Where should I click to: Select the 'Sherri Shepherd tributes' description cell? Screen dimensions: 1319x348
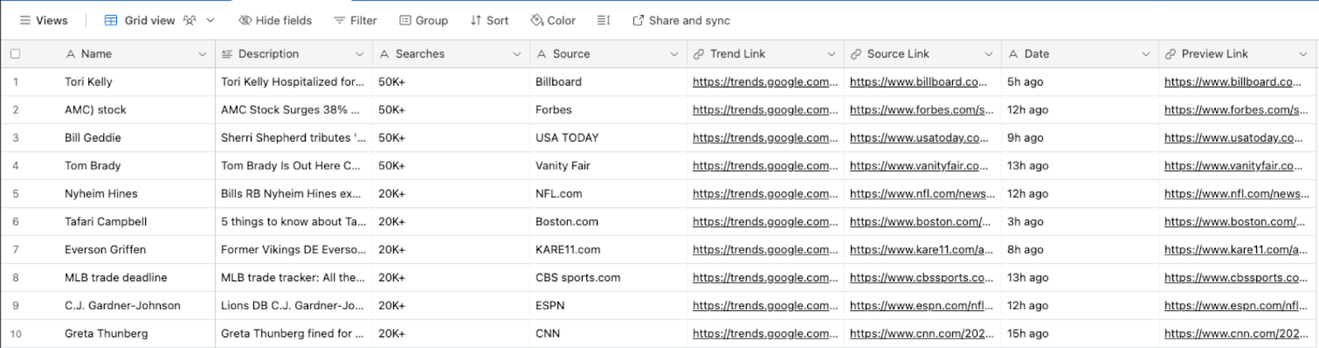click(x=294, y=138)
